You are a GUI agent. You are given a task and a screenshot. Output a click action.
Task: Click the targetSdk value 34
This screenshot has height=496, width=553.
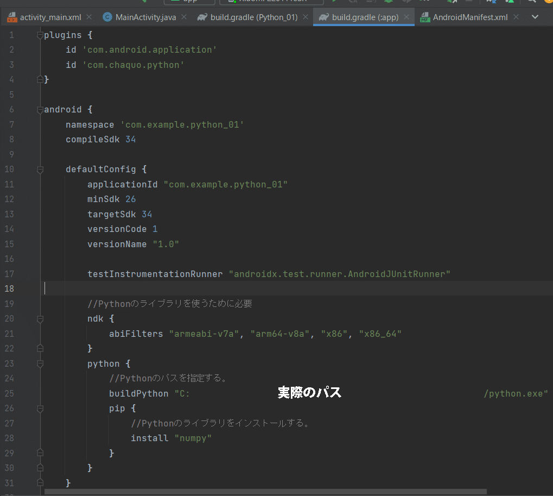(147, 214)
